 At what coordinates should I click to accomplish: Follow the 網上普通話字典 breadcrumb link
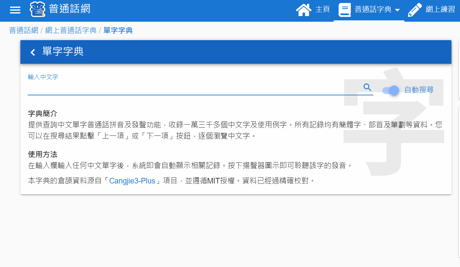tap(71, 31)
